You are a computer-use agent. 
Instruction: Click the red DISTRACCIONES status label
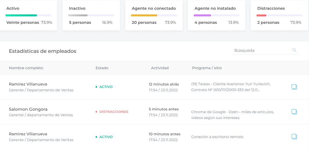tap(114, 112)
